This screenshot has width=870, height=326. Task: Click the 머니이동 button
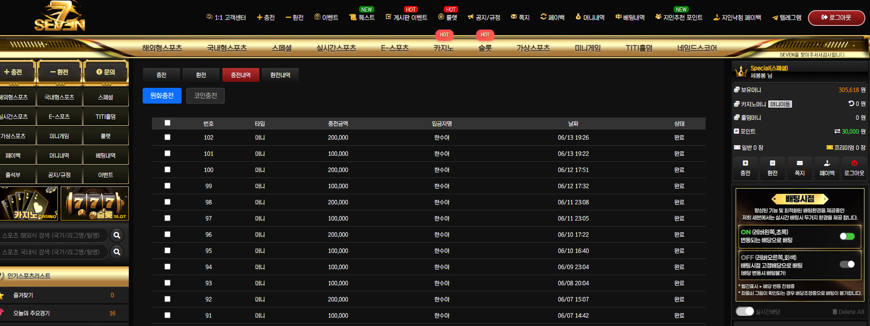click(x=780, y=104)
